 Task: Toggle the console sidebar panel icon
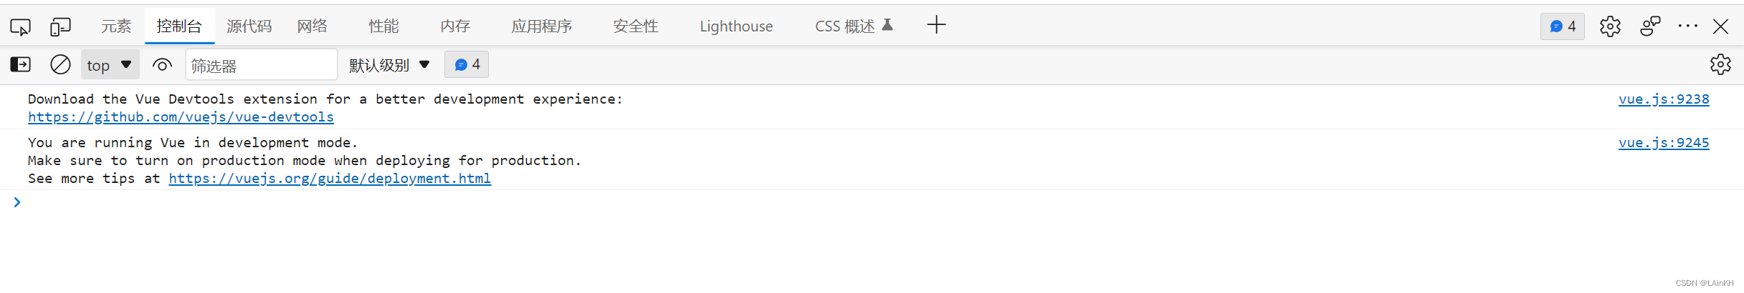(20, 65)
